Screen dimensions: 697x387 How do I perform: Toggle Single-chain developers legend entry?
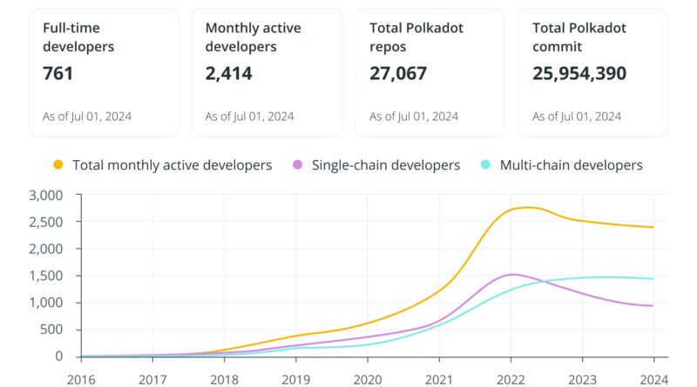(376, 165)
